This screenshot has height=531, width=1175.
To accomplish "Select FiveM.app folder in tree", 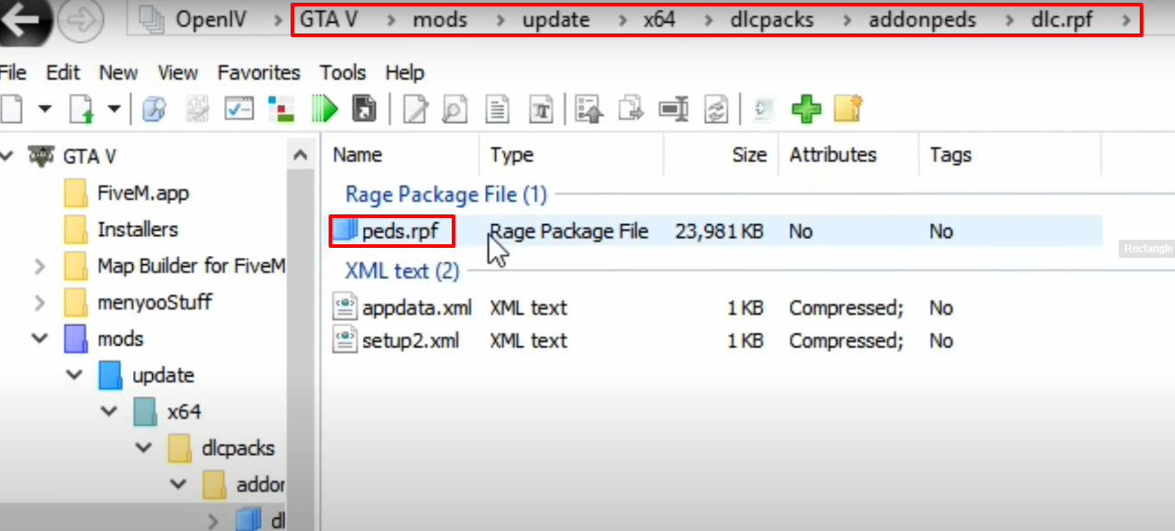I will (x=143, y=193).
